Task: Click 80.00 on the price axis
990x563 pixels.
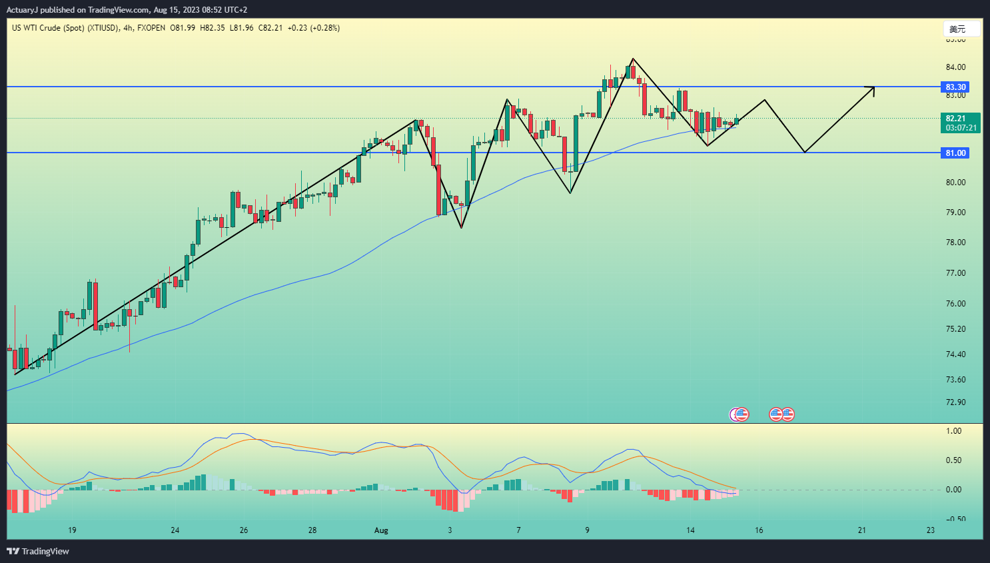Action: click(x=955, y=183)
